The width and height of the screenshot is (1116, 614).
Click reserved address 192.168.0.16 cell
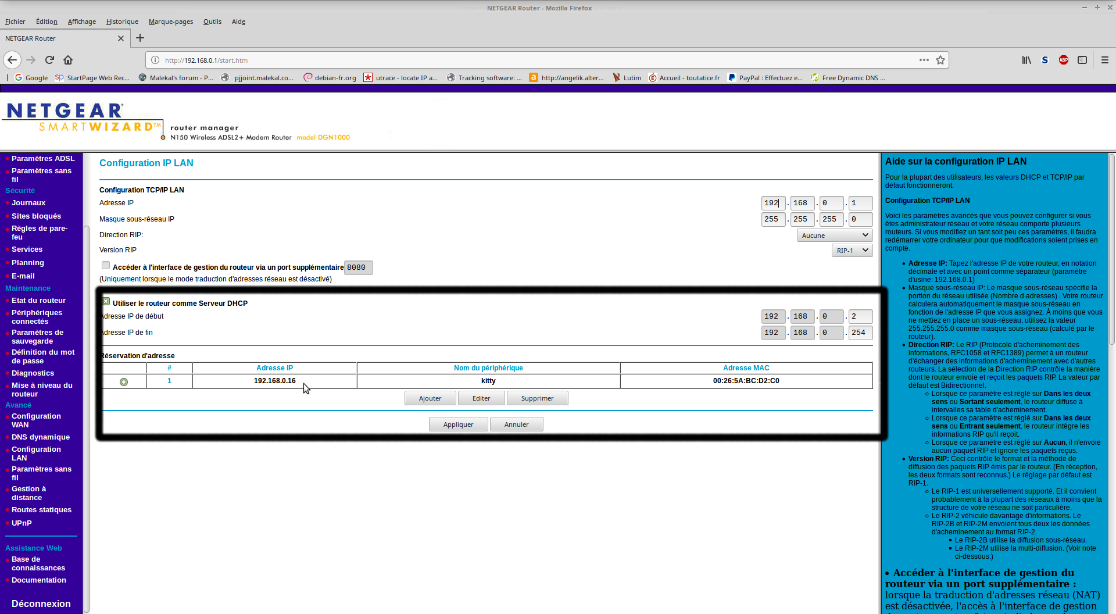(x=274, y=381)
